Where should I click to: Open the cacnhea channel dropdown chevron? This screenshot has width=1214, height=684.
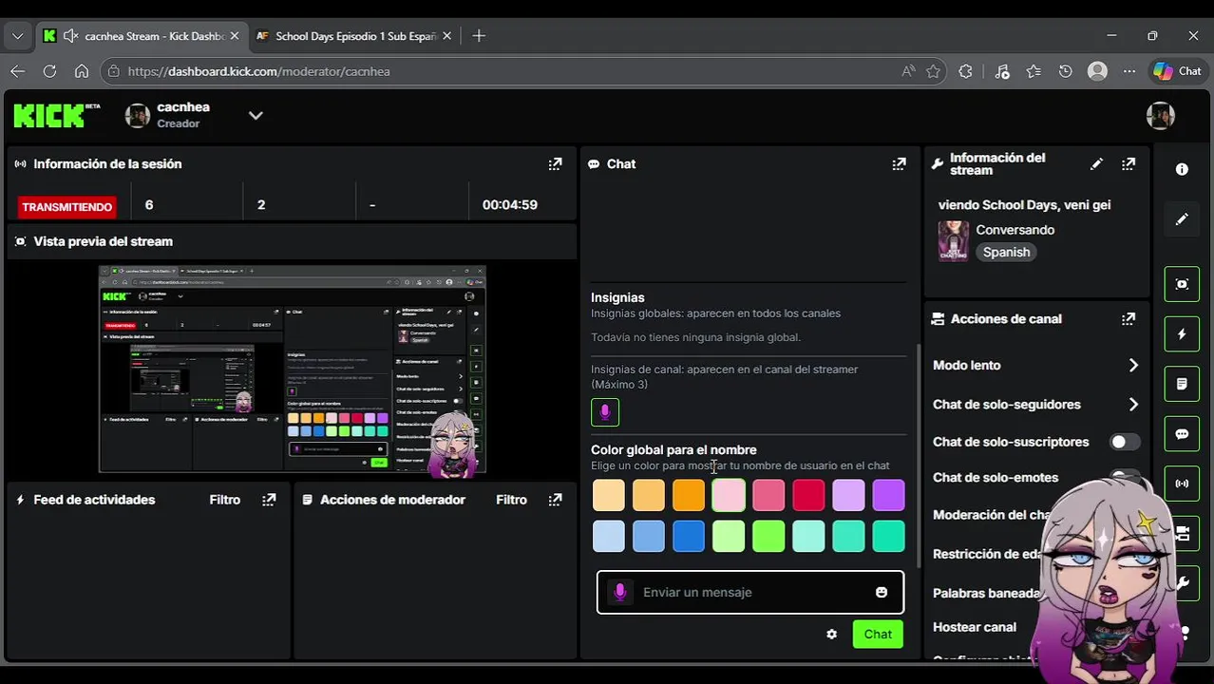256,116
